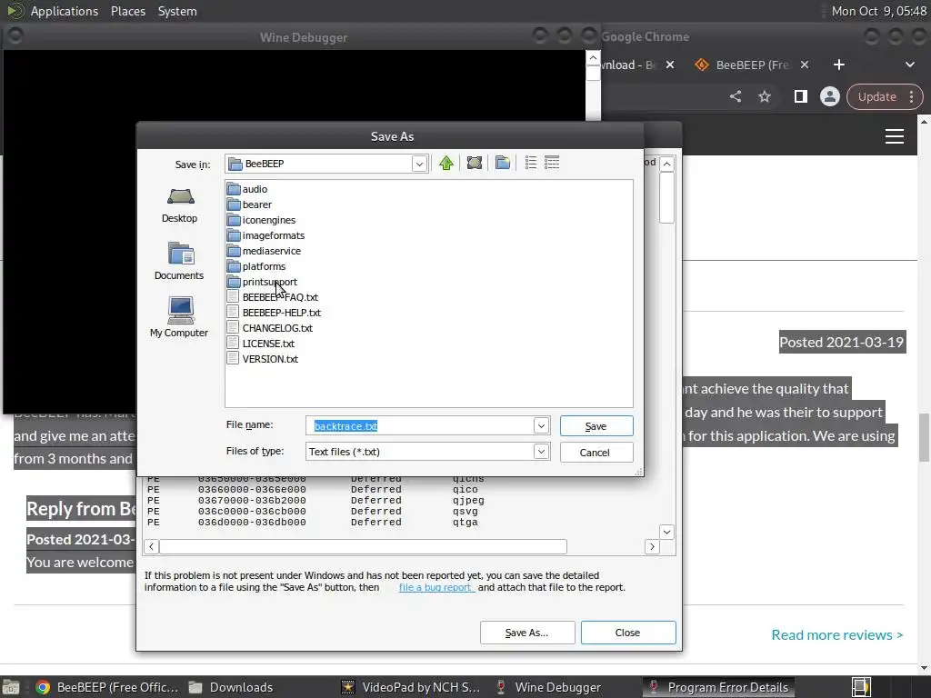Expand the Save in folder dropdown
Image resolution: width=931 pixels, height=698 pixels.
[x=419, y=164]
